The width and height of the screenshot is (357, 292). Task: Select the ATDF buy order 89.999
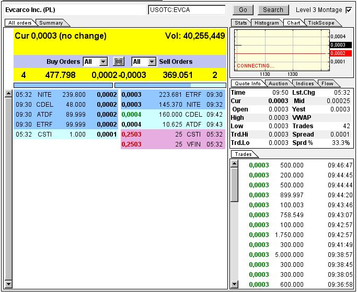(66, 115)
